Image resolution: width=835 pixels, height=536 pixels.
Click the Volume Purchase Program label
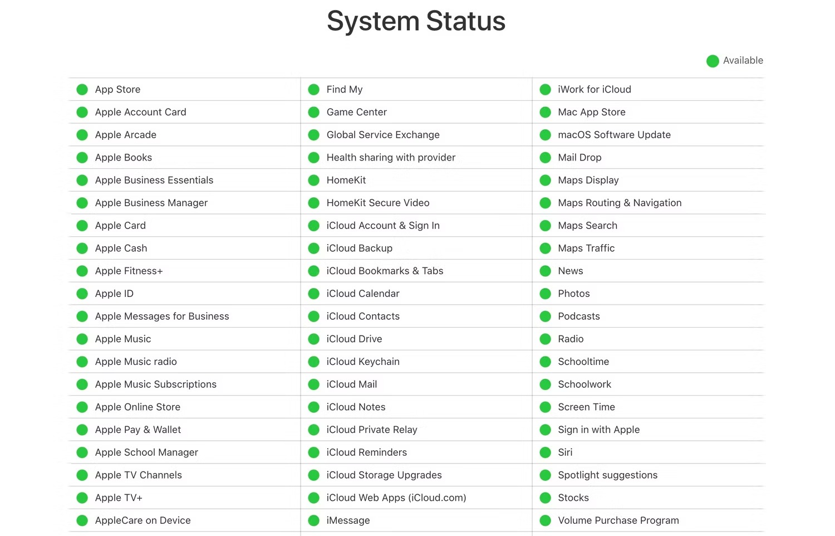[x=618, y=521]
